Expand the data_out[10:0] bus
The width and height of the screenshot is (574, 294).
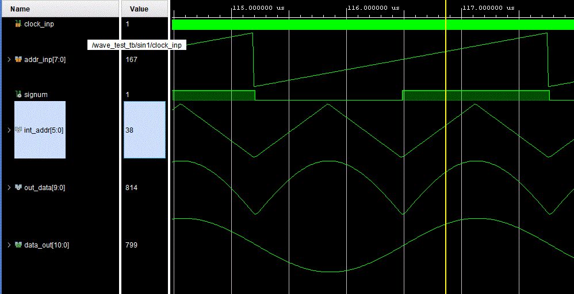tap(9, 245)
